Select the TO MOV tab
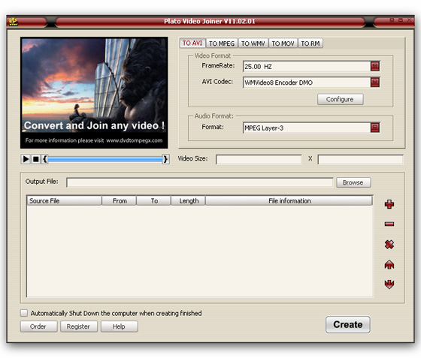The image size is (421, 358). coord(283,44)
